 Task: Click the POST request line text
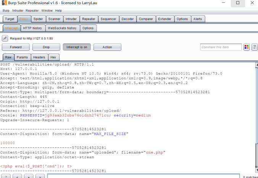(47, 65)
